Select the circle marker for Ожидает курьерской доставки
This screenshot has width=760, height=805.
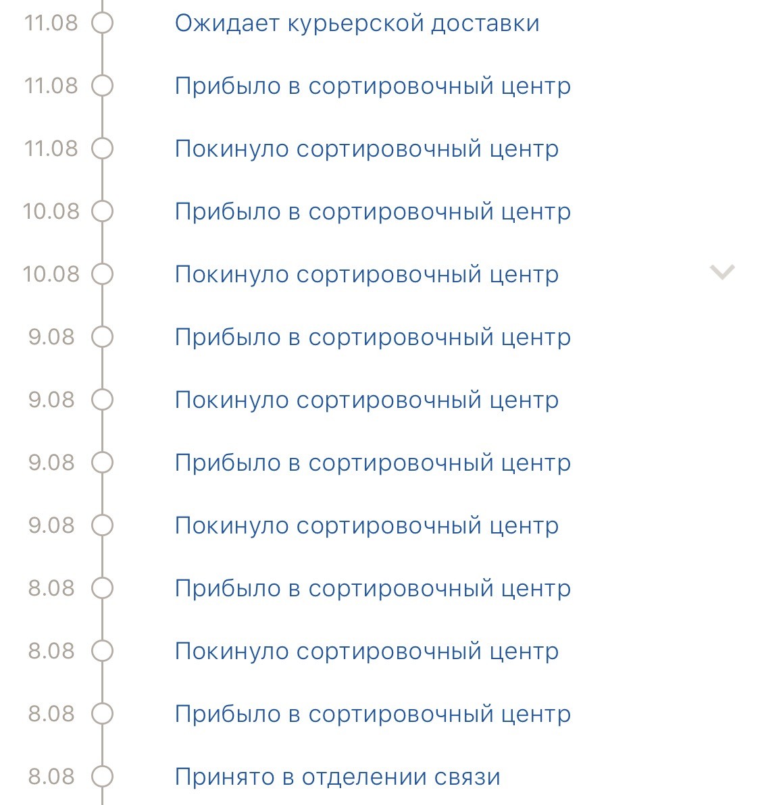[x=102, y=23]
